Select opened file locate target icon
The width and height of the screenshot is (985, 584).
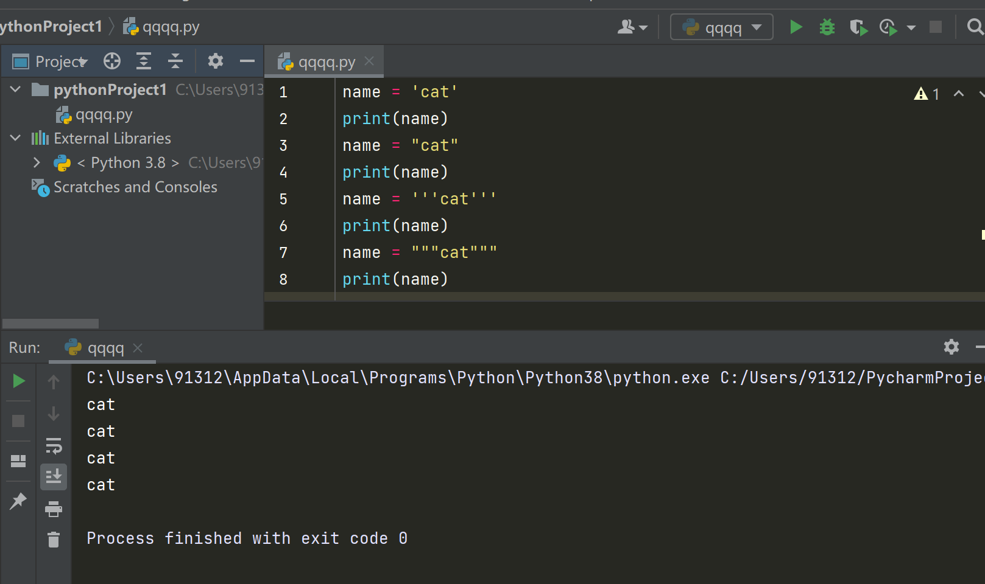[112, 61]
